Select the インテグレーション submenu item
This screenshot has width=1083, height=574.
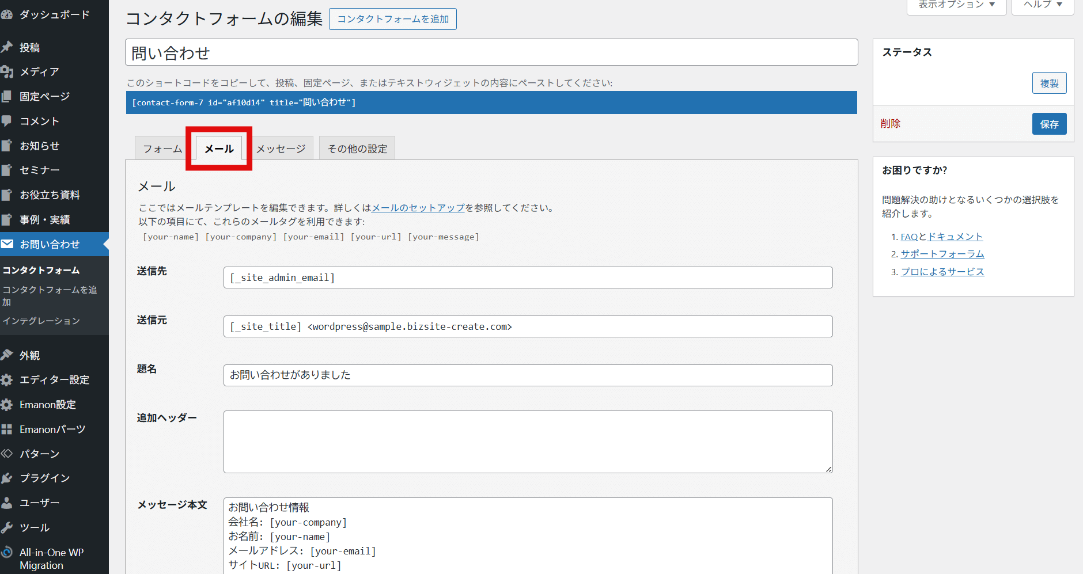point(41,321)
